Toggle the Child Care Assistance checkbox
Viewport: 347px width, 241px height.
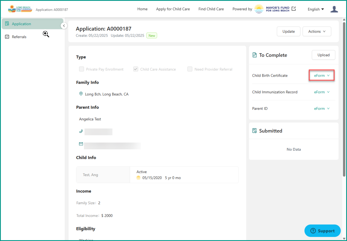click(x=136, y=69)
